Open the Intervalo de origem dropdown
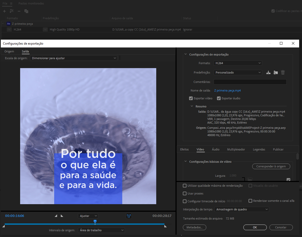This screenshot has width=302, height=237. [101, 230]
